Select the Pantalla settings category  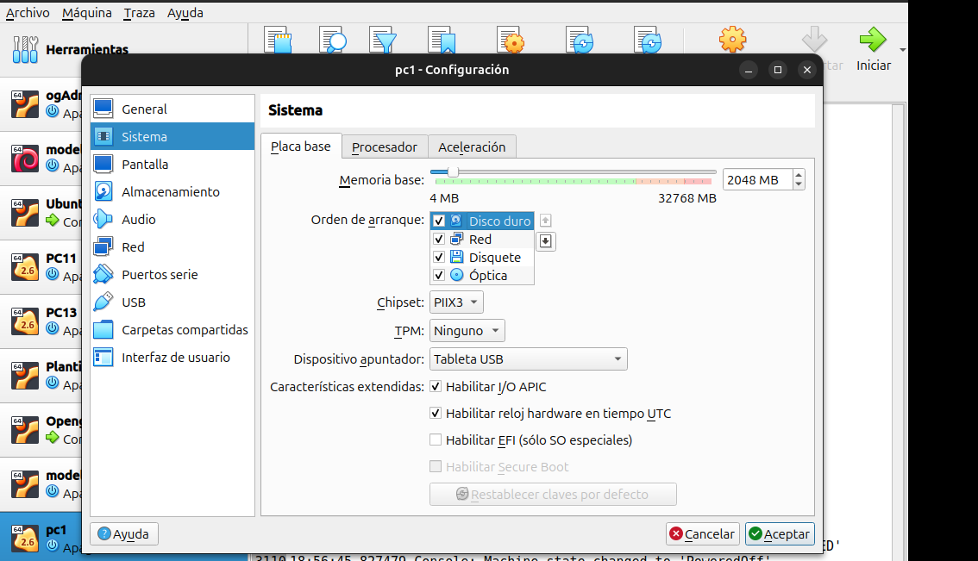coord(145,165)
